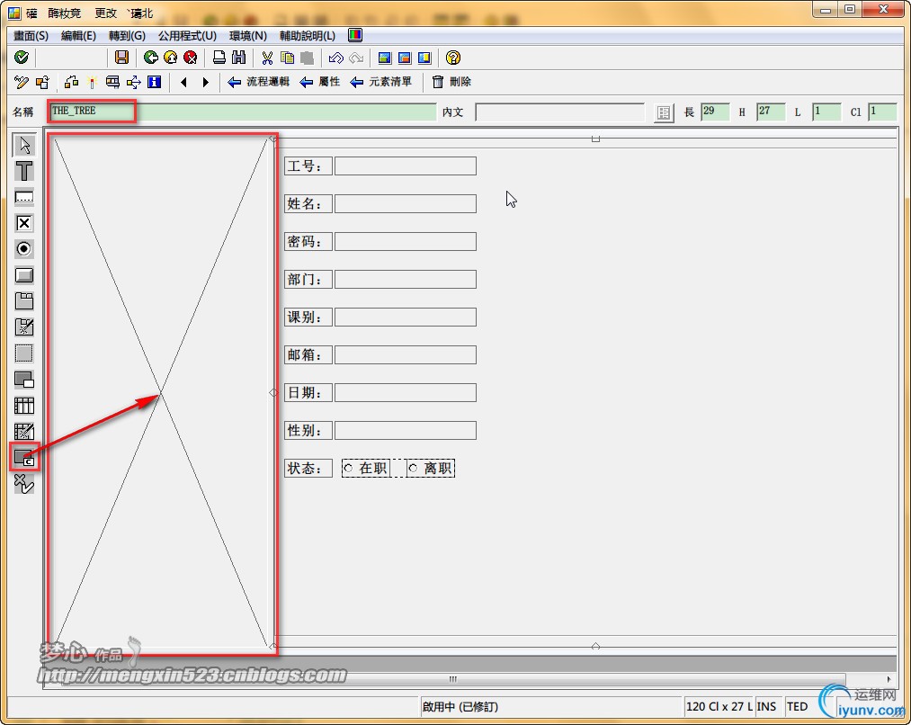Click the layout customize monitor icon
The image size is (911, 725).
point(355,35)
